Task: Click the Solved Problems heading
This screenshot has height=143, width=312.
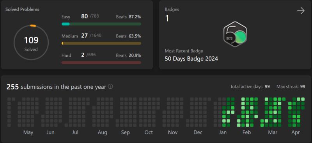Action: (x=22, y=9)
